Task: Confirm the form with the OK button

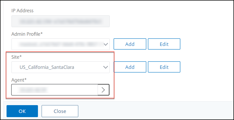Action: tap(22, 111)
